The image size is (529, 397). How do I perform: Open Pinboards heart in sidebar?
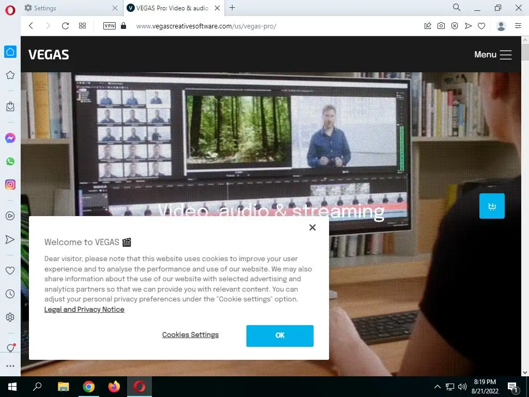(x=10, y=270)
